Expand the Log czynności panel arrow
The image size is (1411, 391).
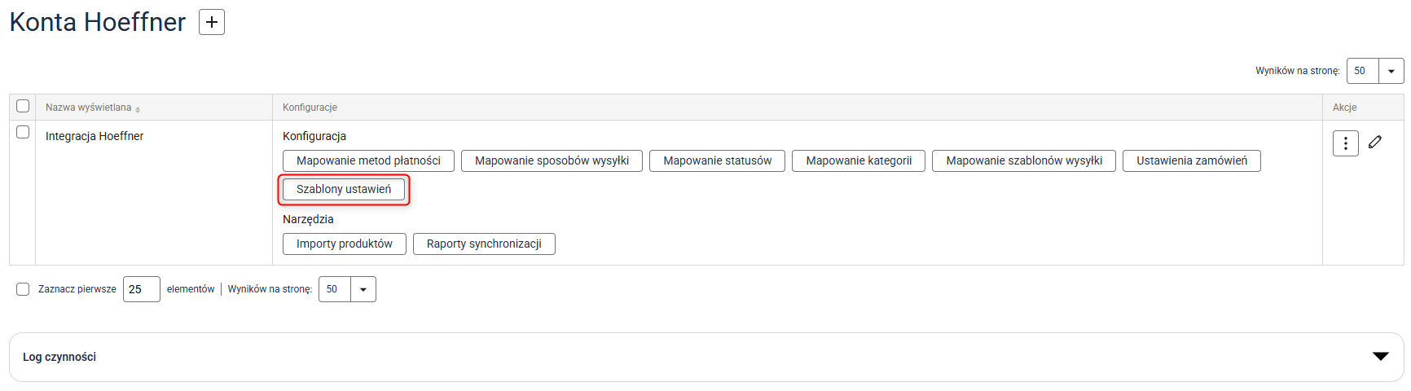pyautogui.click(x=1380, y=356)
